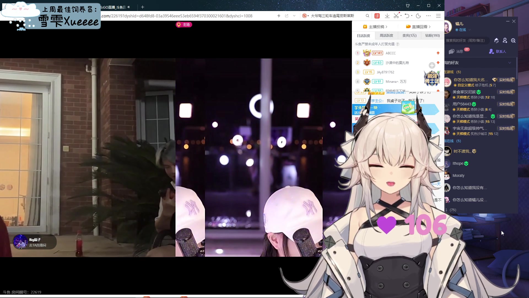
Task: Click the add friend icon in chat window
Action: coord(505,41)
